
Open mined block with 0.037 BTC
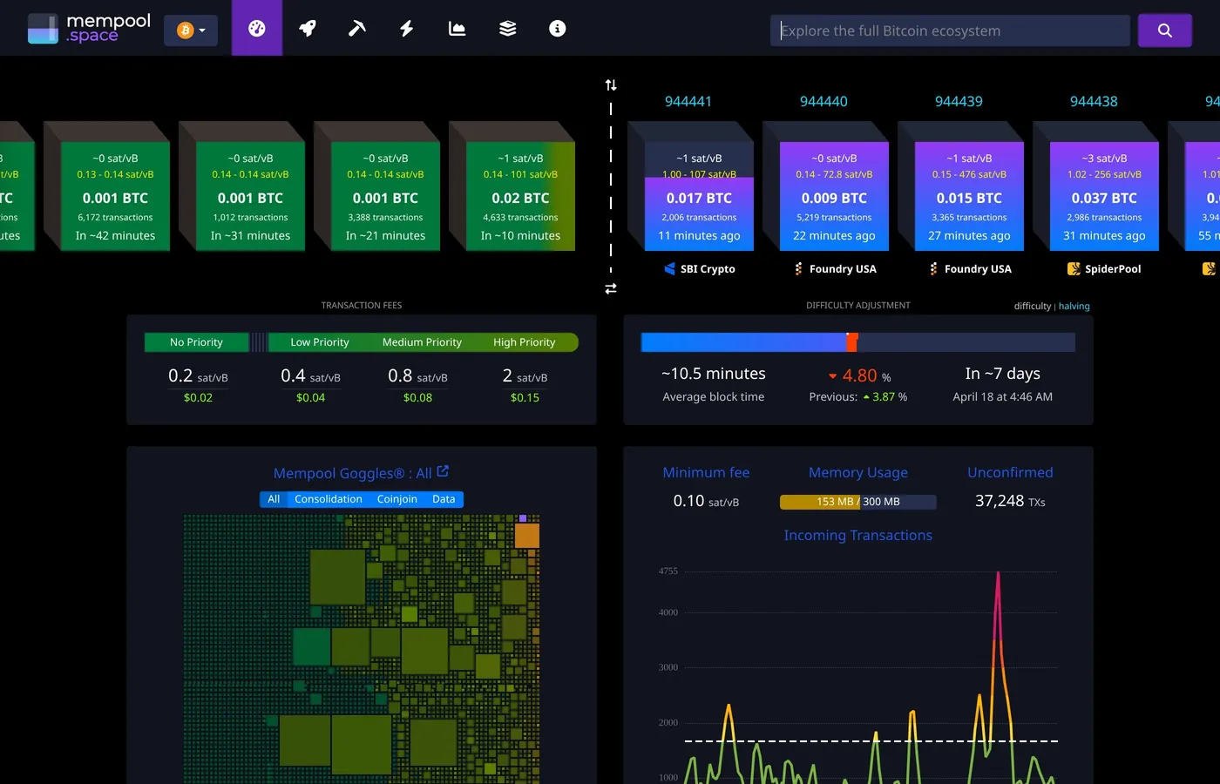1104,196
